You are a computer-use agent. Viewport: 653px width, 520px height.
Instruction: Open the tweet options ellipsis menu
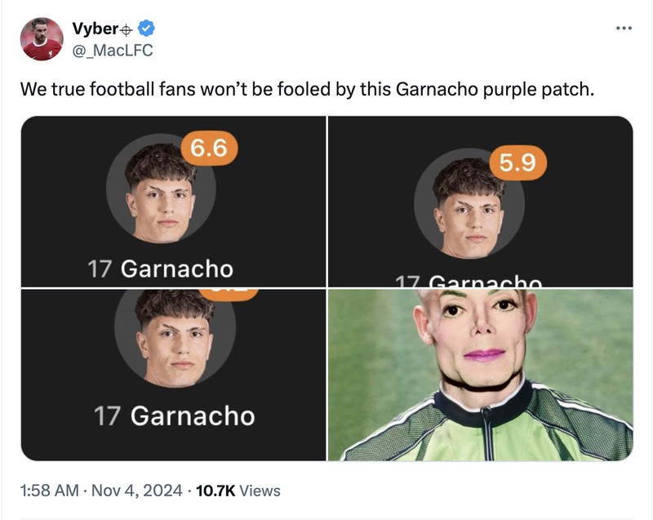coord(623,26)
